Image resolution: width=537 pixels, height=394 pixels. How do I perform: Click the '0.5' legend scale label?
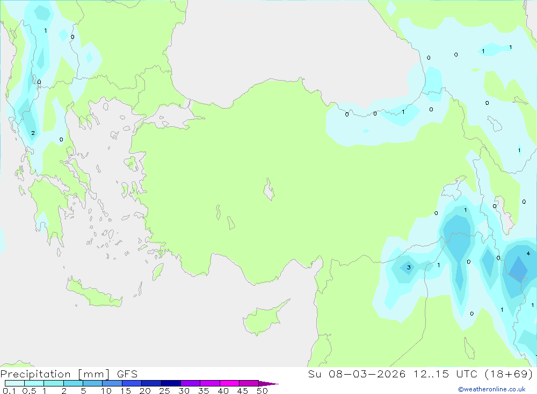tap(29, 391)
